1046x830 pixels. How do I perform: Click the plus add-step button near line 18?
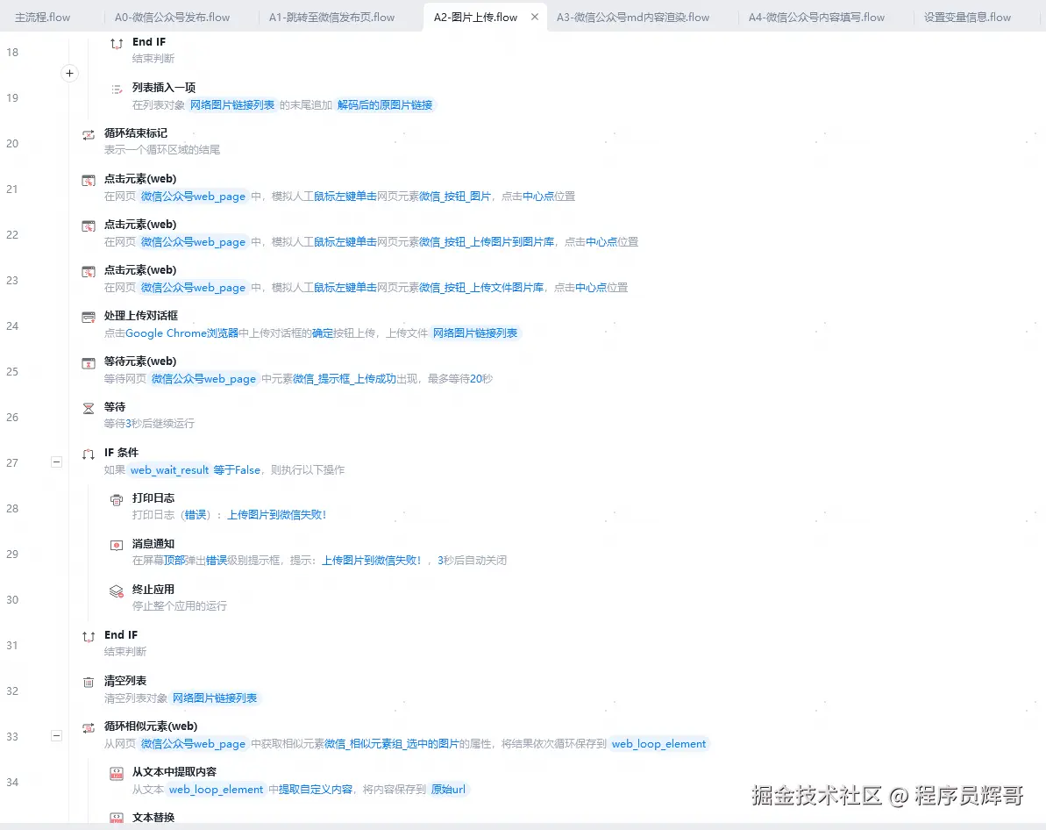[69, 74]
